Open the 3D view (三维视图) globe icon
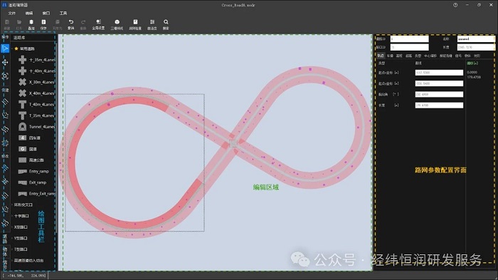This screenshot has height=280, width=498. (117, 24)
